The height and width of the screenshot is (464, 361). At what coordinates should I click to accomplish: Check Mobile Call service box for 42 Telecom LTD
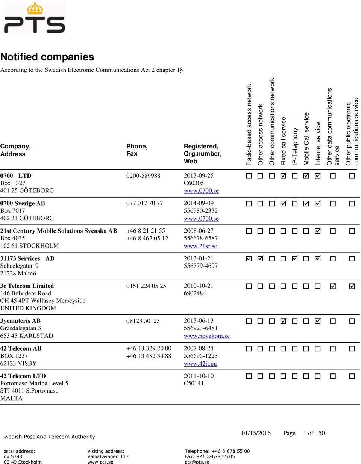pyautogui.click(x=306, y=376)
